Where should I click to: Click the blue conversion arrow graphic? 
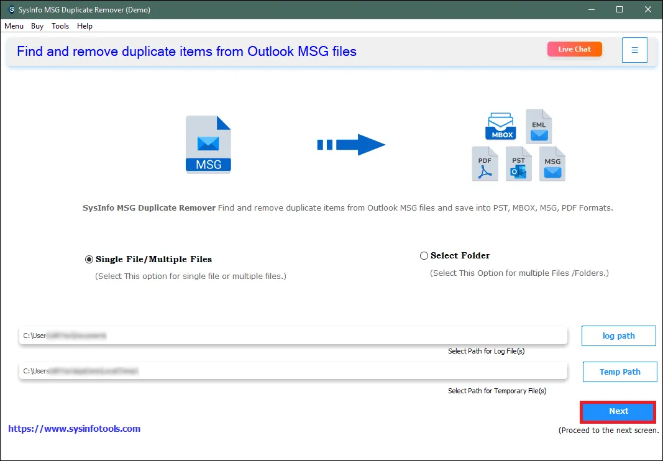point(351,145)
